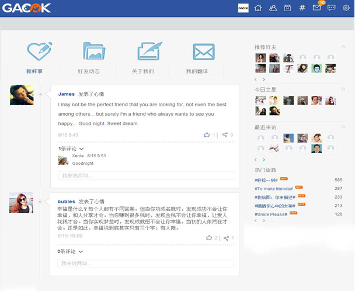Open the settings gear icon

[x=346, y=8]
